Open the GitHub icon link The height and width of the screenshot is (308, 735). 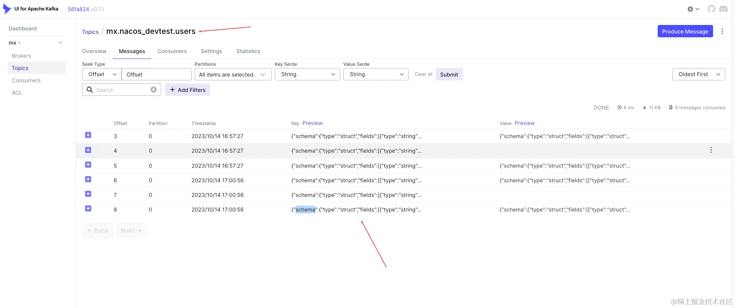[712, 9]
